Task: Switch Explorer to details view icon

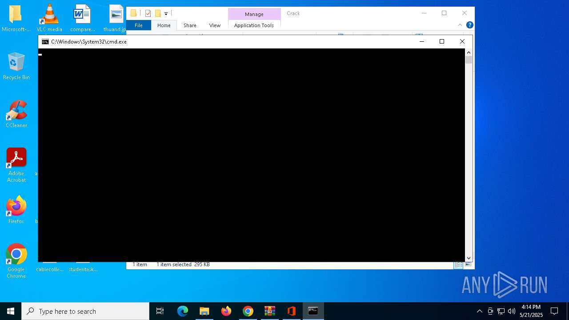Action: [x=458, y=264]
